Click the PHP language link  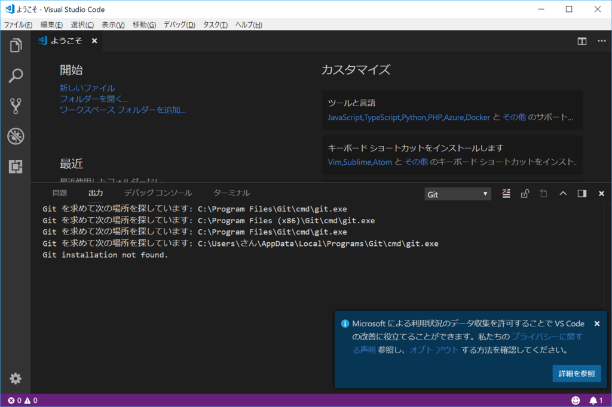click(x=435, y=117)
